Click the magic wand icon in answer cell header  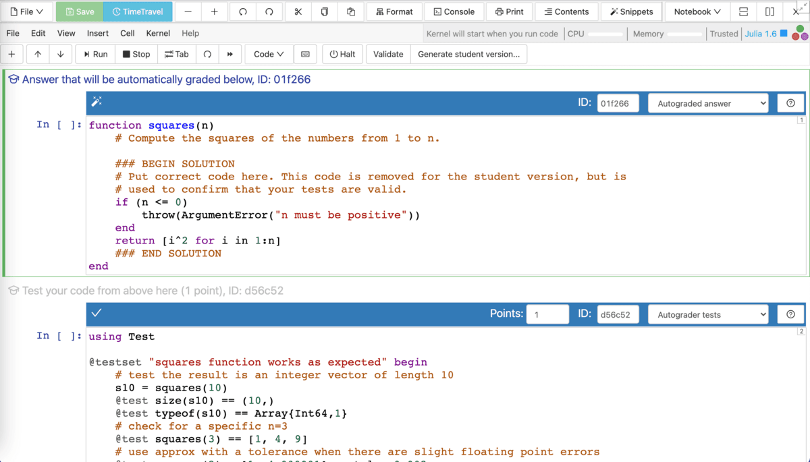(97, 102)
